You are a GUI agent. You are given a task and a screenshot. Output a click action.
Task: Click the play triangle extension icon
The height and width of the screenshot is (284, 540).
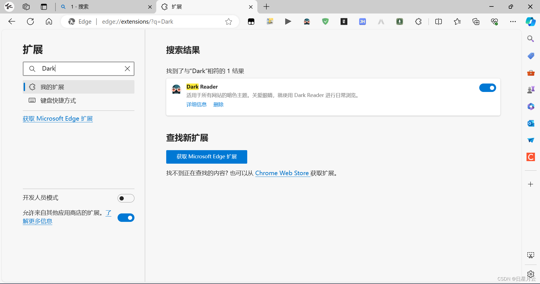pyautogui.click(x=288, y=22)
